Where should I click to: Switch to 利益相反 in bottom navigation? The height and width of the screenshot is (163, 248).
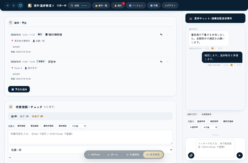133,155
